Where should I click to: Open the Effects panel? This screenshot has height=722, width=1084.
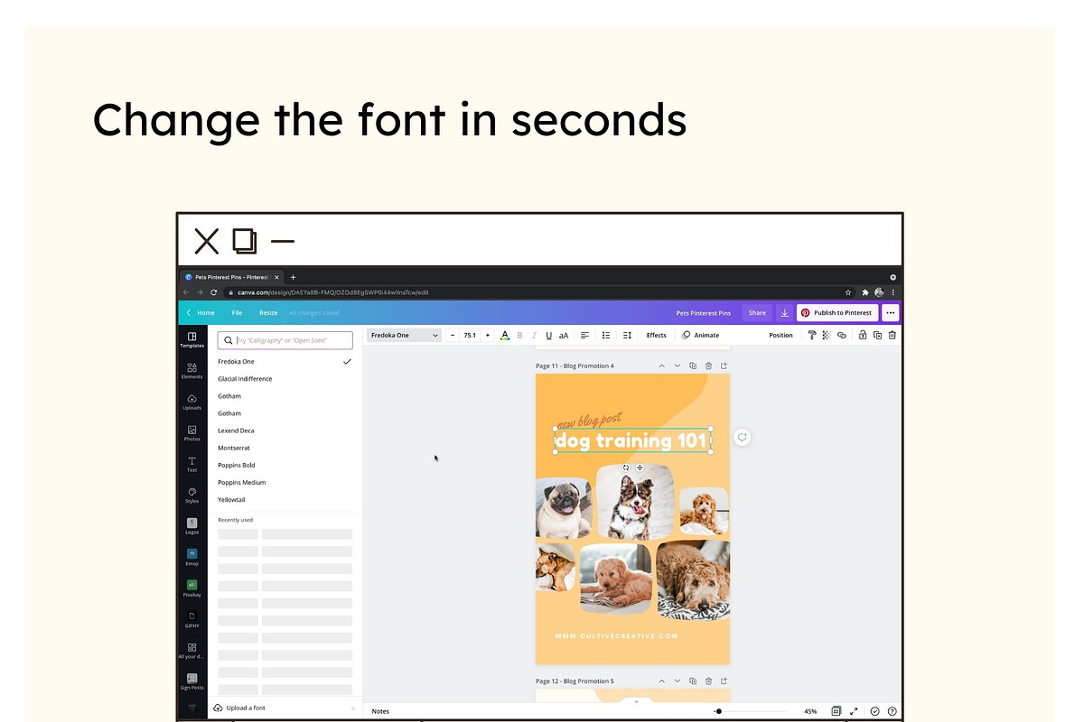coord(657,335)
